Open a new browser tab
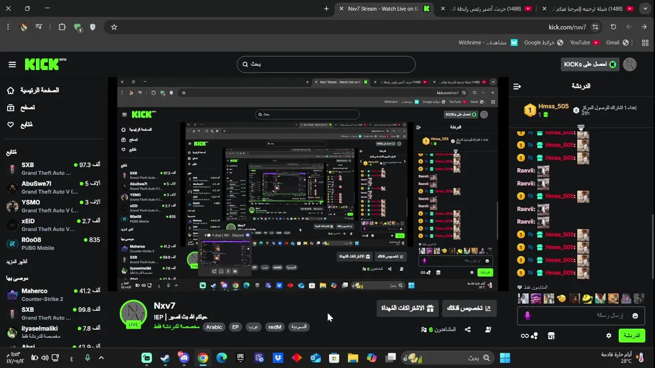Viewport: 655px width, 368px height. [326, 9]
